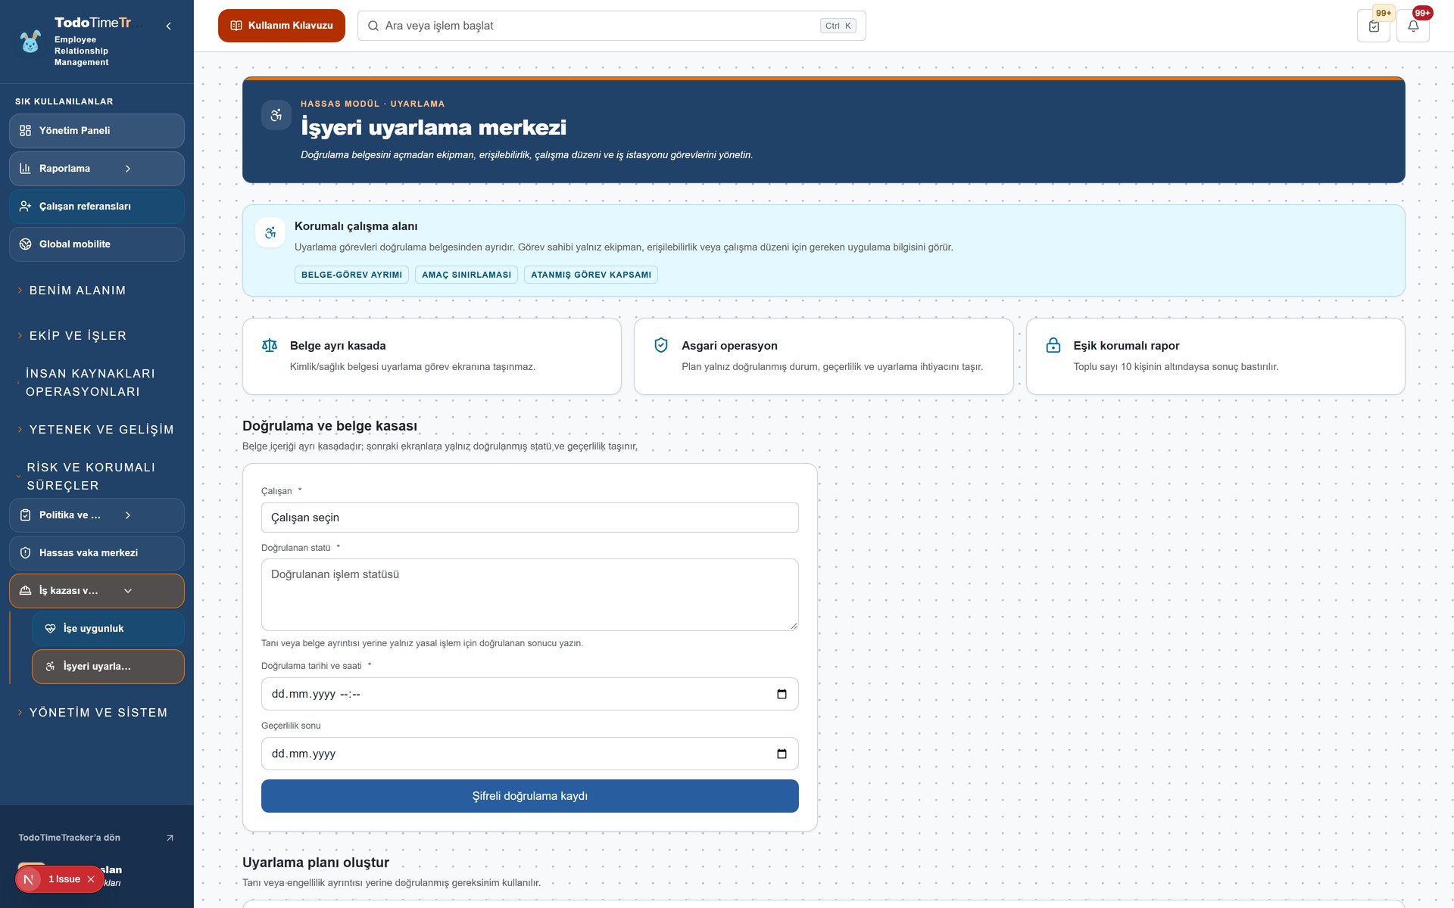Viewport: 1454px width, 908px height.
Task: Expand the Raporlama submenu arrow
Action: [128, 169]
